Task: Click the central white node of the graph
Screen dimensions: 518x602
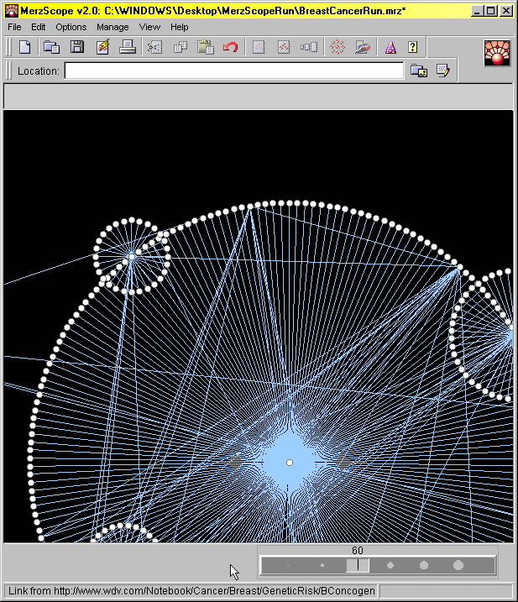Action: point(290,463)
